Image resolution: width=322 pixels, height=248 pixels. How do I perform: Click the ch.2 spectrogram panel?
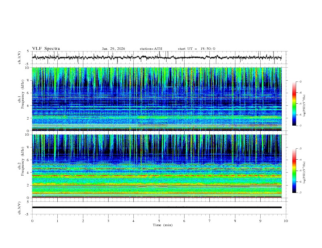157,166
